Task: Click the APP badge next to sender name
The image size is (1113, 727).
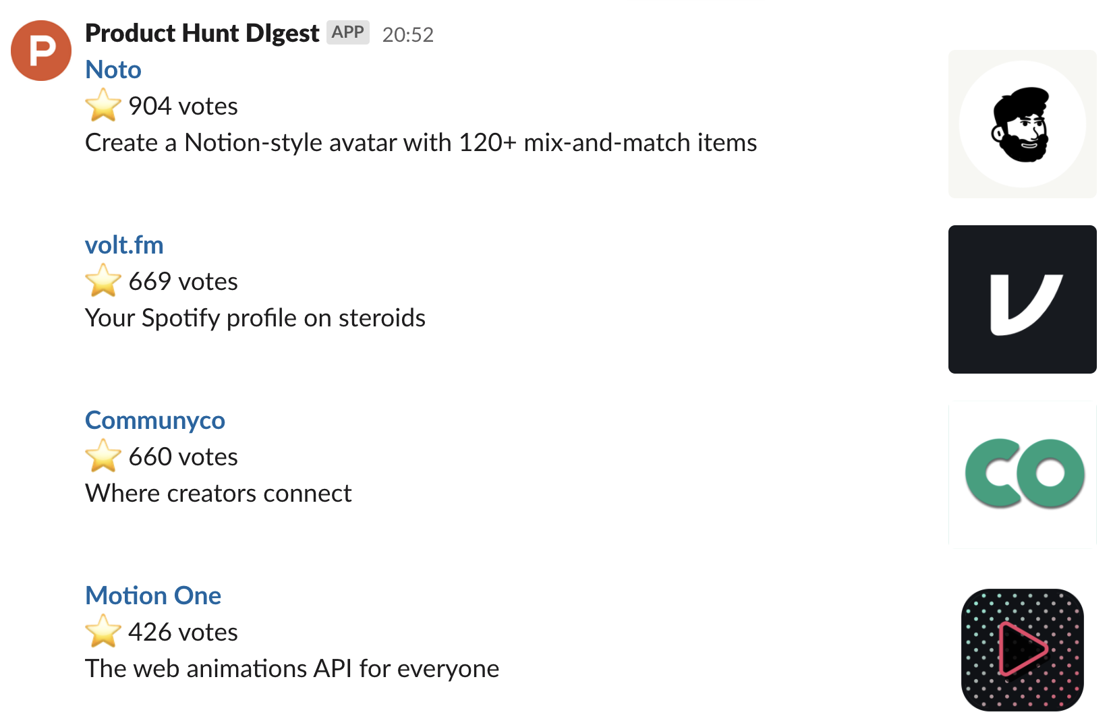Action: coord(347,32)
